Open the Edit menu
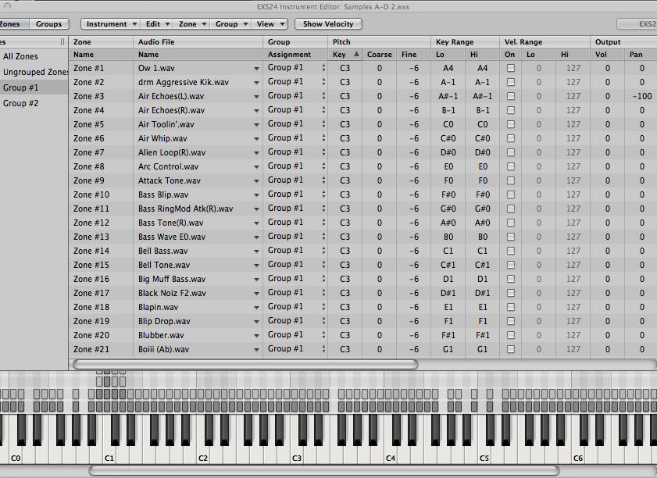657x478 pixels. [157, 24]
